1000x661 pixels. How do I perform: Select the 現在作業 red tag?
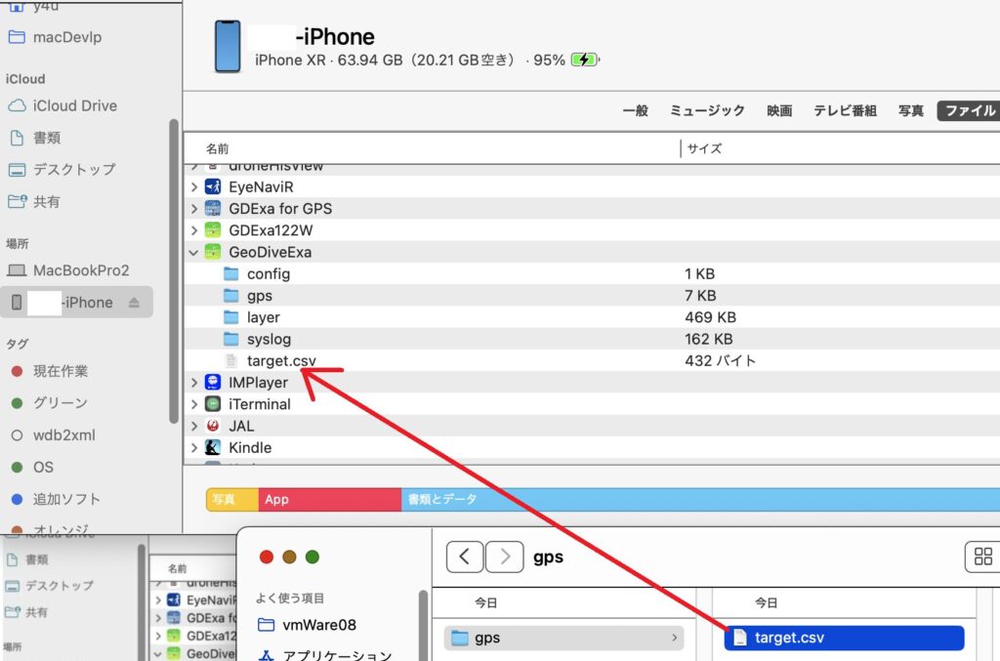(50, 371)
